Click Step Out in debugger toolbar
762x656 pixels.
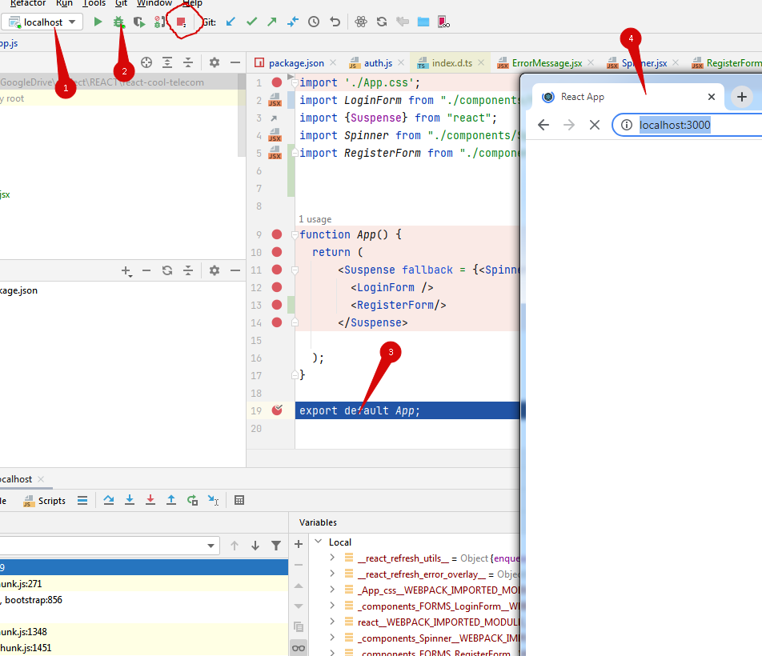click(x=171, y=501)
